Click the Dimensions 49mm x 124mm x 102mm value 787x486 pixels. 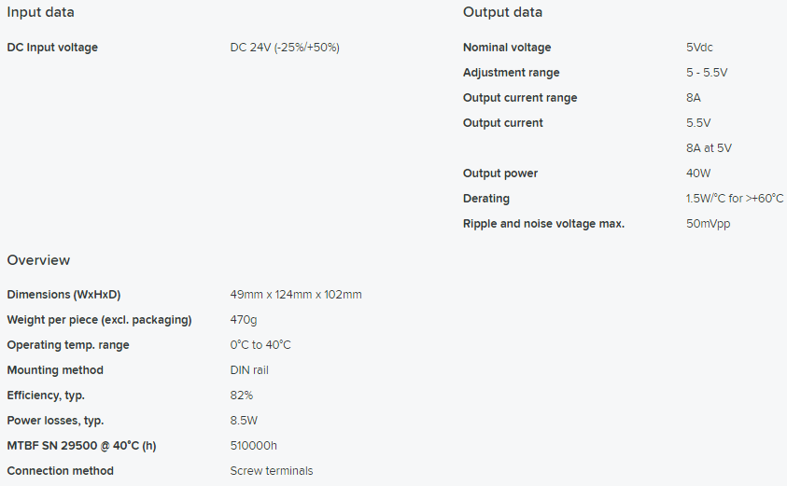pos(296,295)
